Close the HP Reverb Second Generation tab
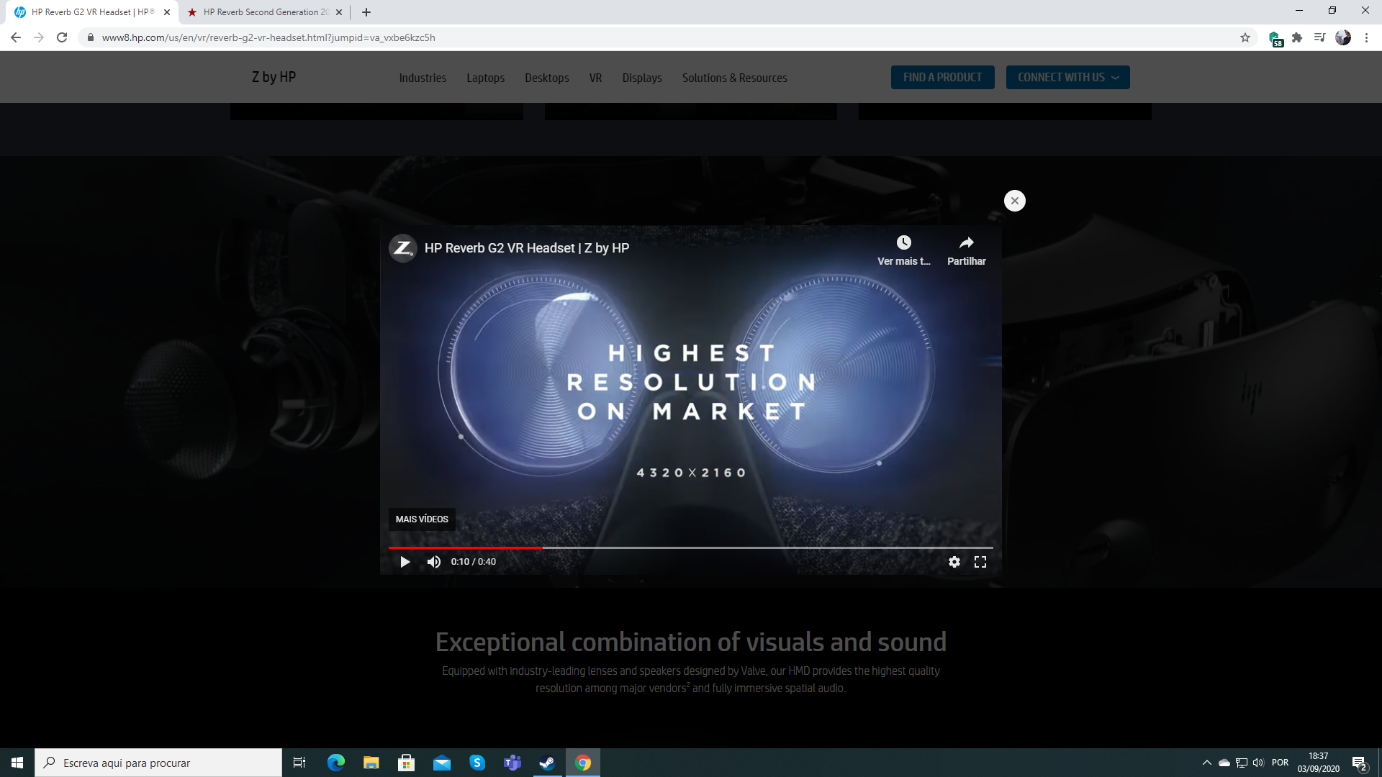Image resolution: width=1382 pixels, height=777 pixels. coord(339,12)
